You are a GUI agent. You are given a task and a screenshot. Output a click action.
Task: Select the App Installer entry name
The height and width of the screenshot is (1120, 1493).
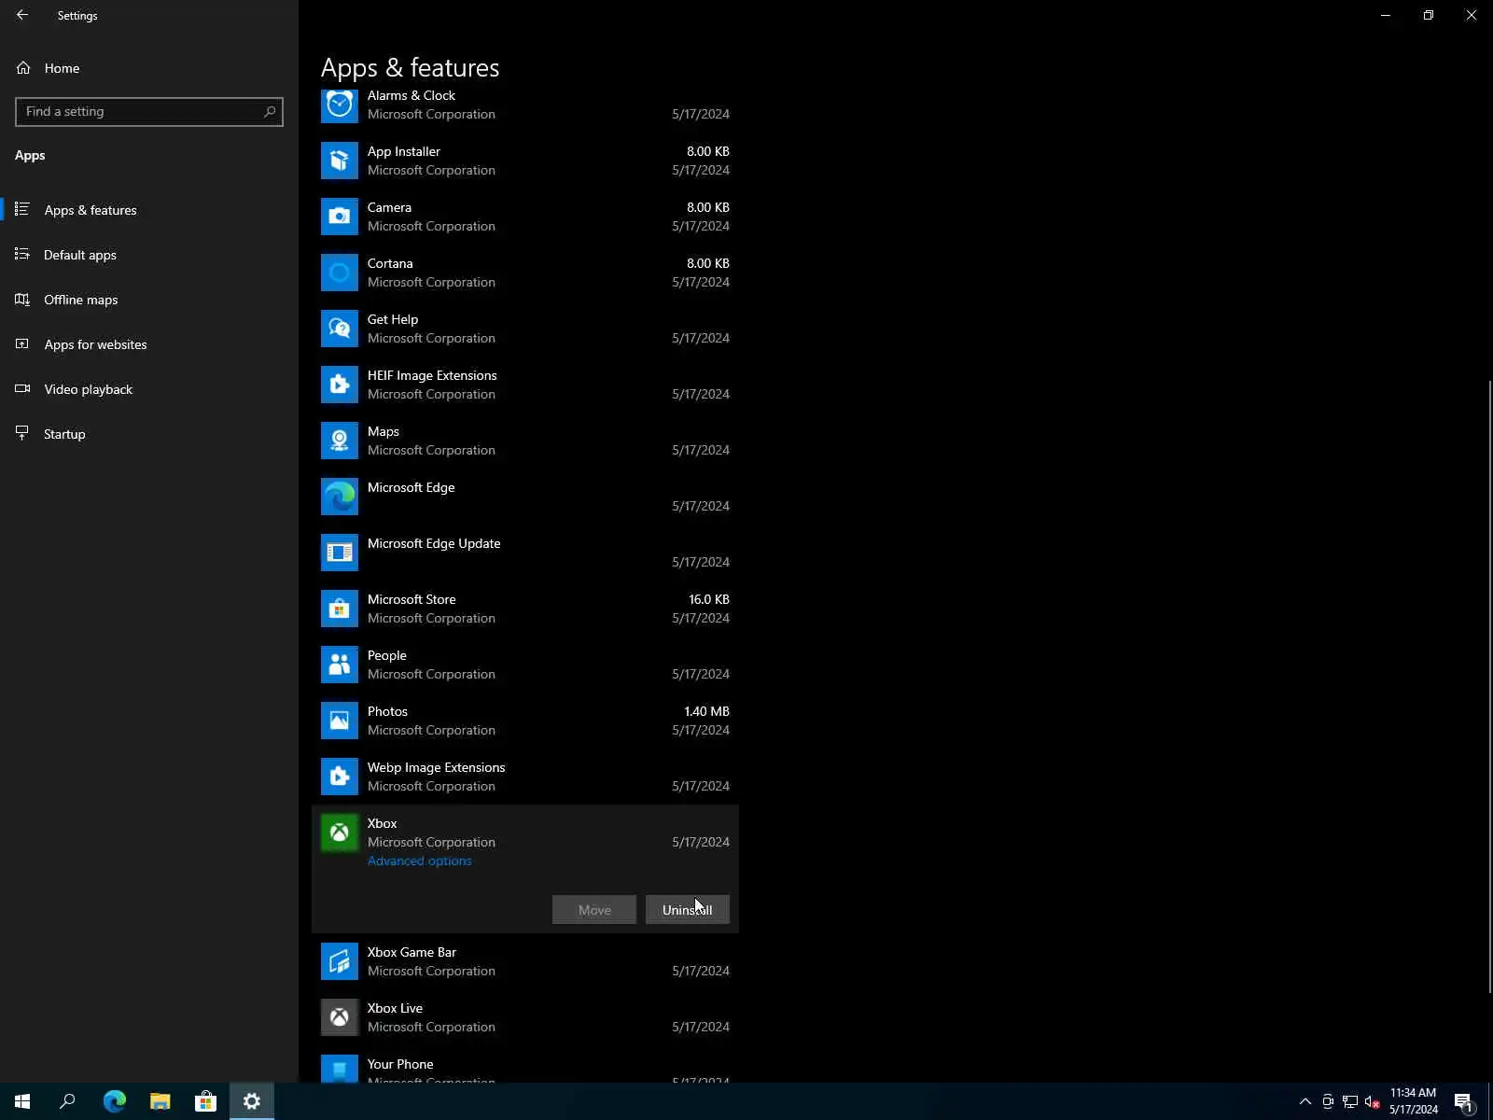pyautogui.click(x=404, y=151)
